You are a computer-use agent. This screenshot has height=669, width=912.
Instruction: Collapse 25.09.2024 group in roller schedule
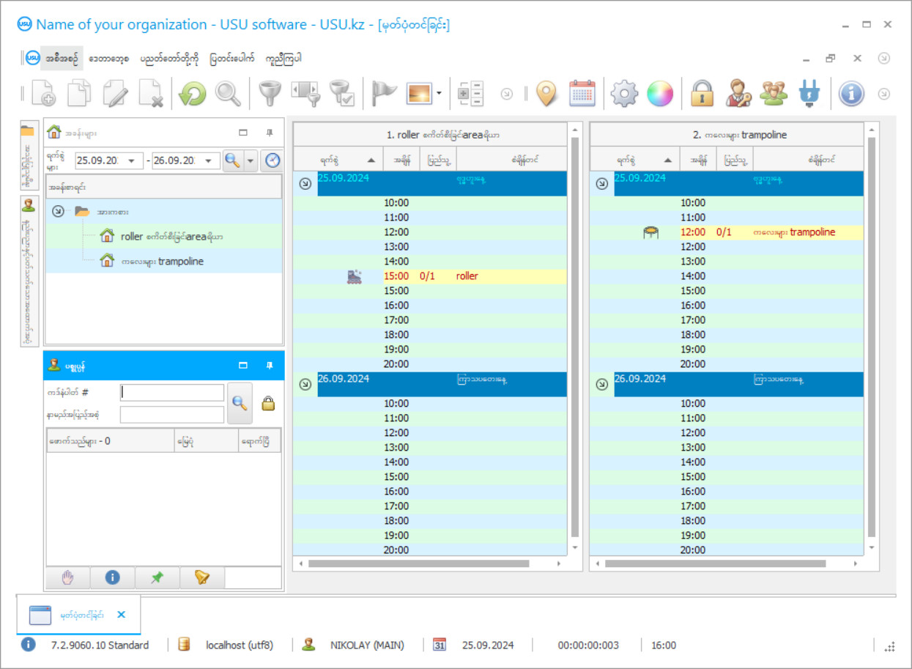(x=305, y=184)
